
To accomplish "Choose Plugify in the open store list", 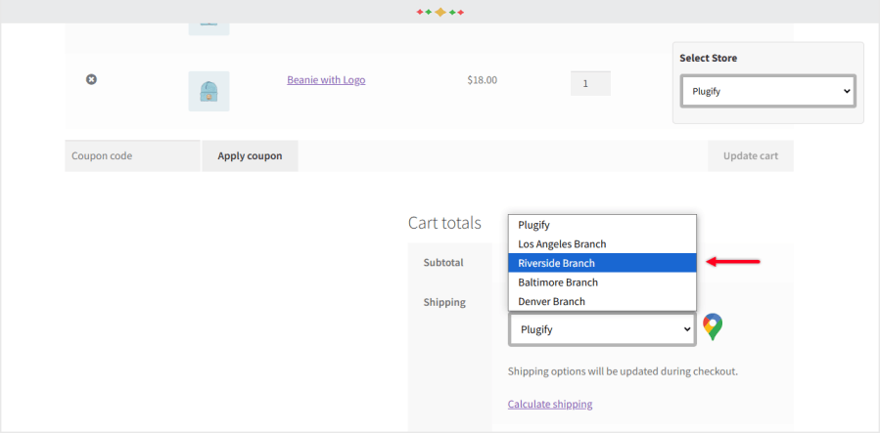I will click(x=602, y=225).
